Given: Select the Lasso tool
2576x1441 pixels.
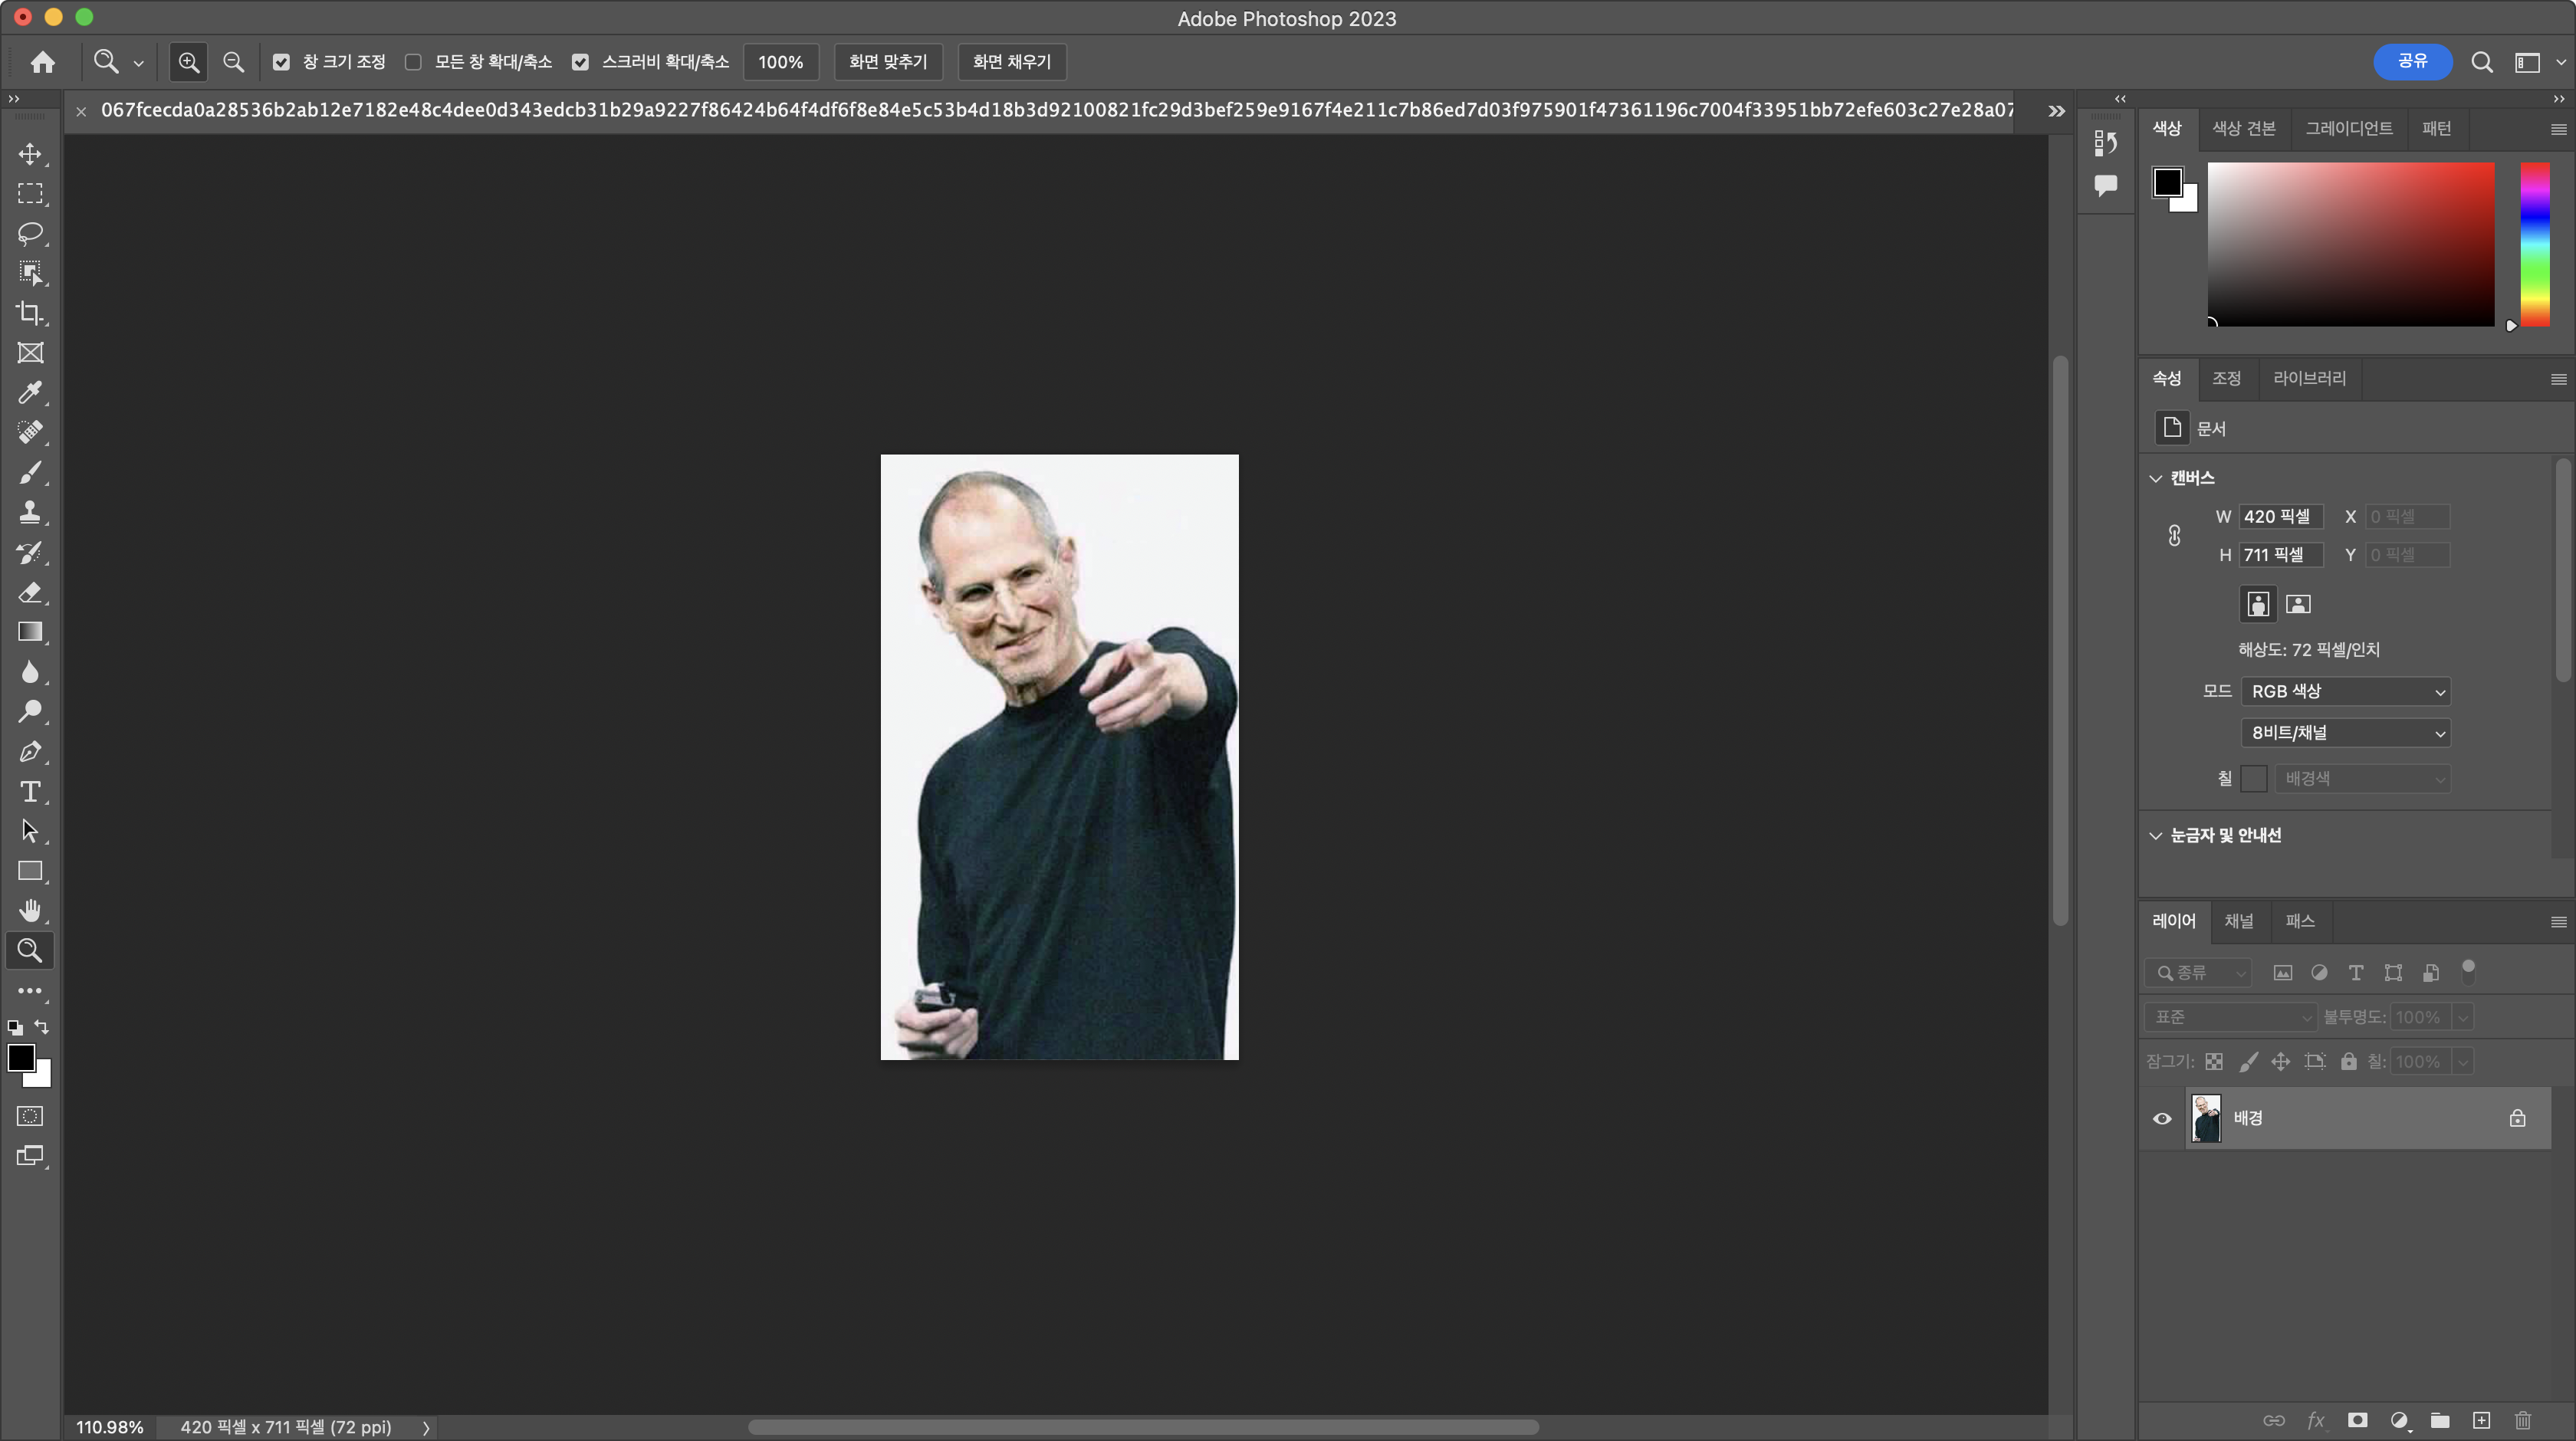Looking at the screenshot, I should pos(30,233).
